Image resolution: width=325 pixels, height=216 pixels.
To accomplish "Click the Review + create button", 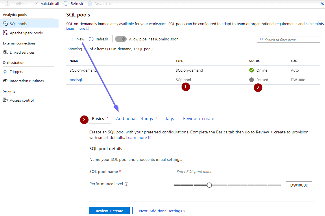I will pos(109,211).
